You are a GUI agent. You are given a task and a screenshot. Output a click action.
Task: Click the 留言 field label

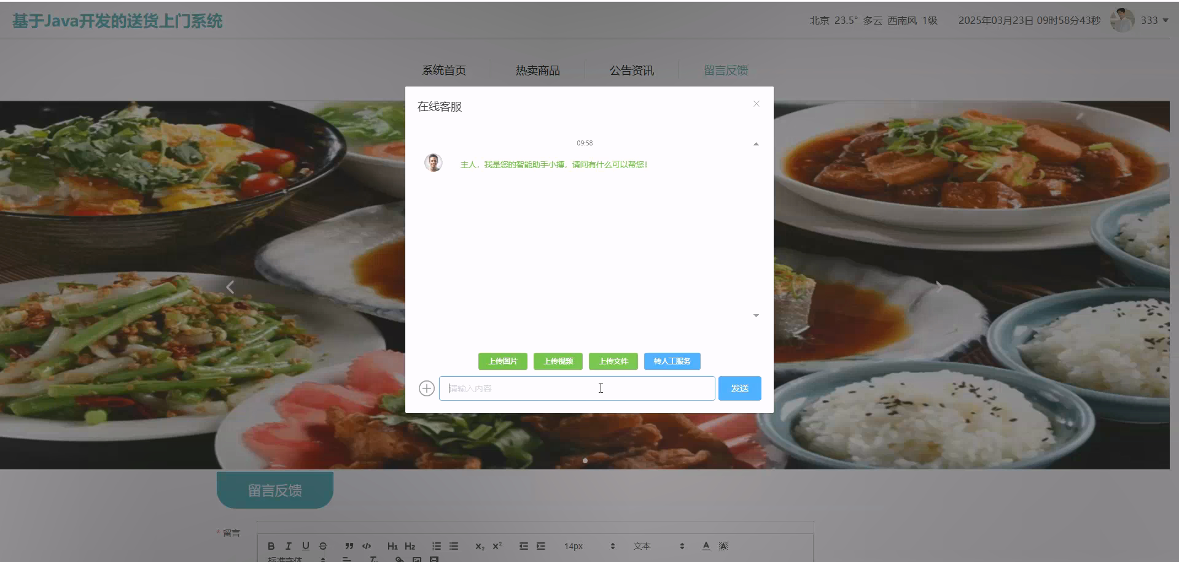pyautogui.click(x=232, y=533)
